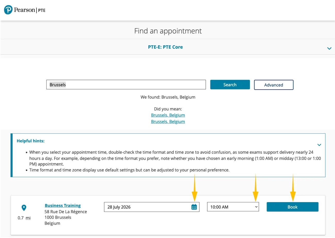
Task: Click the mi distance unit abbreviation
Action: coord(28,218)
